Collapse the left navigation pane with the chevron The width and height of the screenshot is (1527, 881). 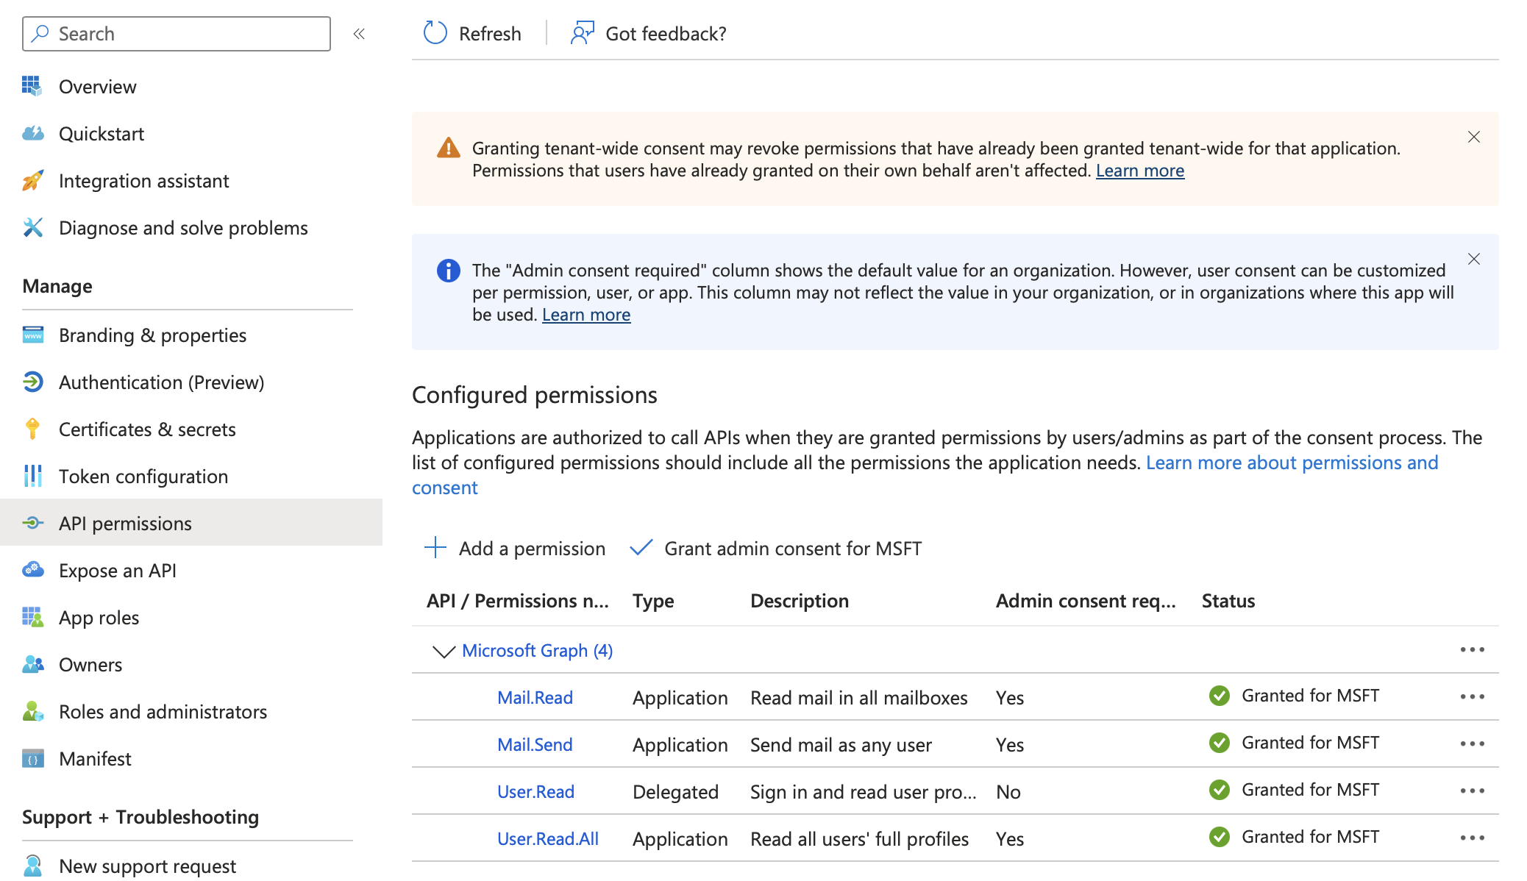[x=359, y=33]
